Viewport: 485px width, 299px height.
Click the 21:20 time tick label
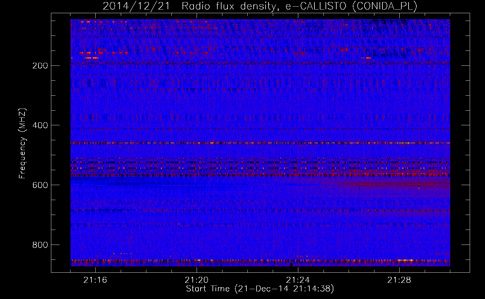coord(197,280)
